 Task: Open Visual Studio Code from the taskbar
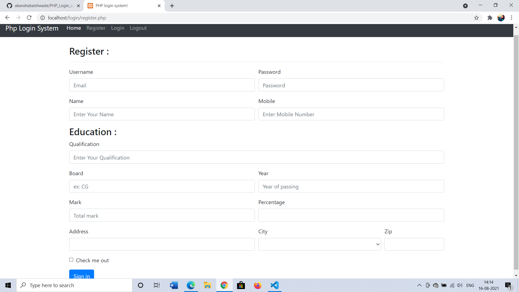point(274,285)
